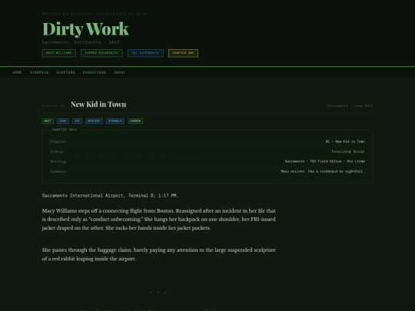
Task: Click the Written by Macarthy byline
Action: pyautogui.click(x=95, y=14)
